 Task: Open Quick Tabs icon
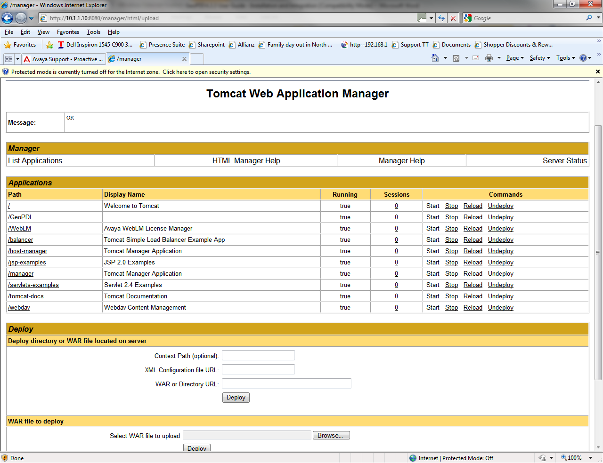click(8, 59)
